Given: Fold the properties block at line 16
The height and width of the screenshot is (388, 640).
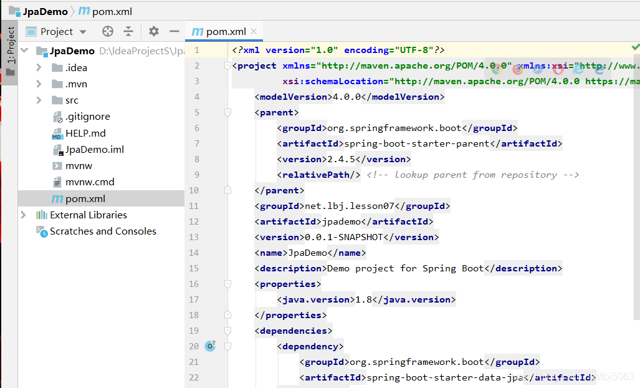Looking at the screenshot, I should click(227, 284).
